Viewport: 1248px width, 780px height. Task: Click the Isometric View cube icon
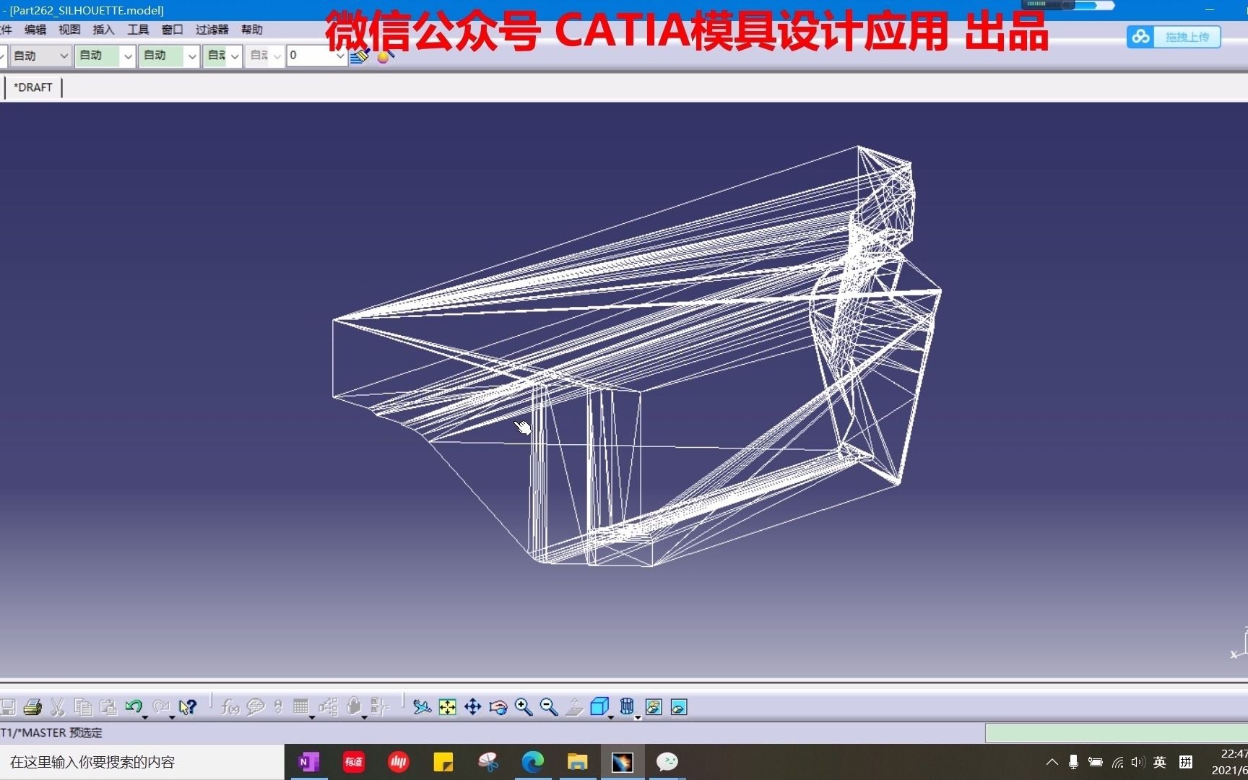click(599, 706)
